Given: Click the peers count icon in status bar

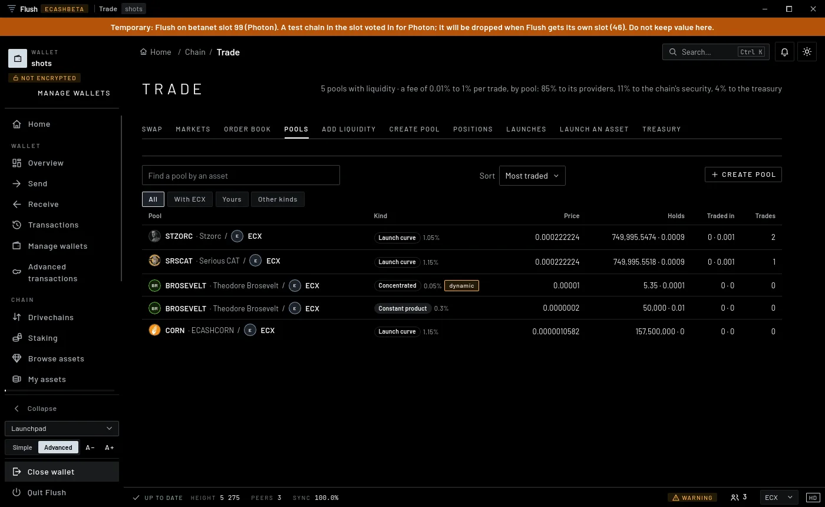Looking at the screenshot, I should [735, 498].
